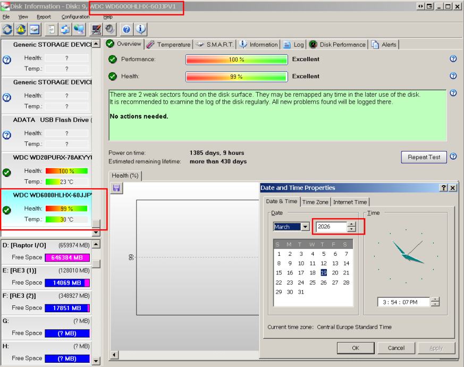Click the green check icon of WDC WD6000HLHX
Viewport: 464px width, 367px height.
[x=7, y=210]
